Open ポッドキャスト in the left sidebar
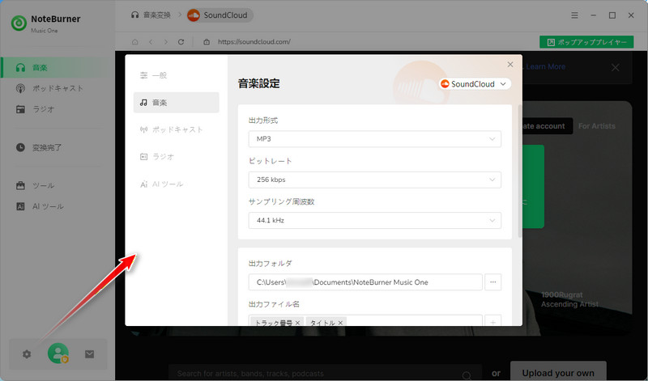Viewport: 648px width, 381px height. [x=58, y=88]
